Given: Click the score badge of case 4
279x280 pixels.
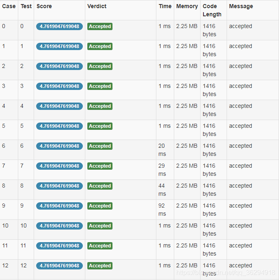Looking at the screenshot, I should [x=59, y=106].
